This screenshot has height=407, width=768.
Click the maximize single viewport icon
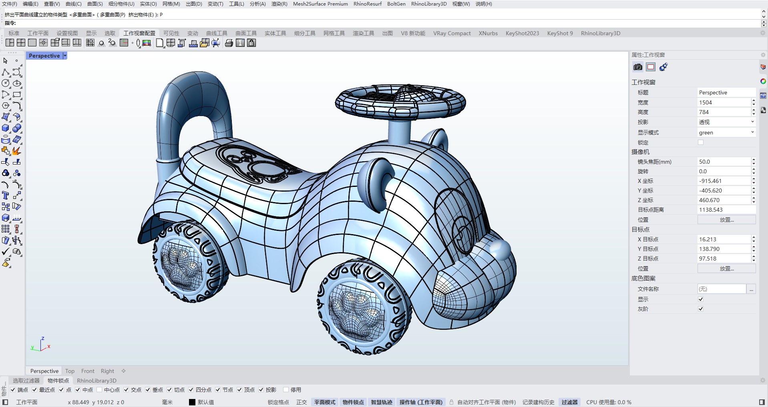32,43
